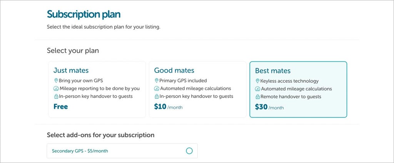Screen dimensions: 394x163
Task: Click lock icon in Just mates plan
Action: point(56,97)
